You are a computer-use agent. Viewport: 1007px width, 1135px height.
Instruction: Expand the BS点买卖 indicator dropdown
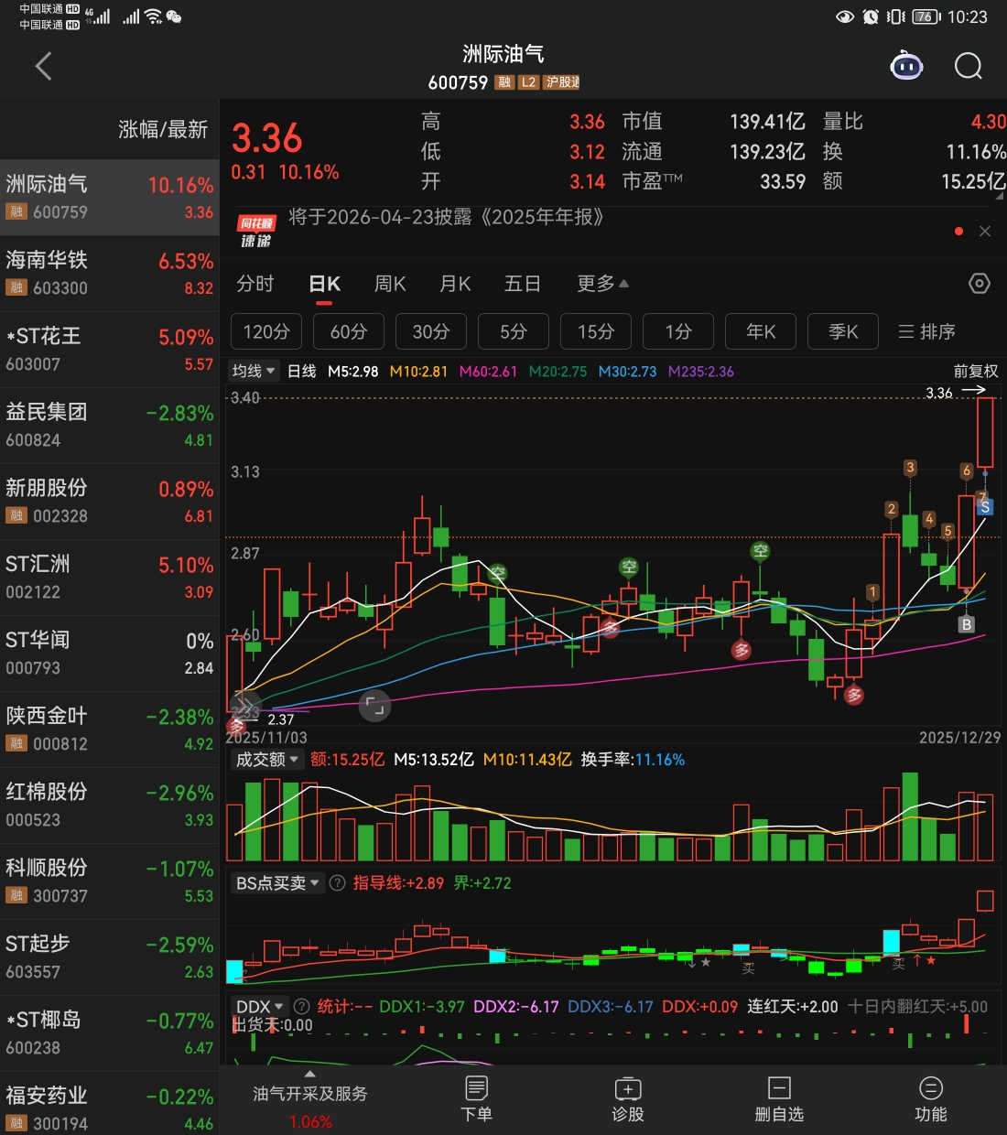click(277, 883)
